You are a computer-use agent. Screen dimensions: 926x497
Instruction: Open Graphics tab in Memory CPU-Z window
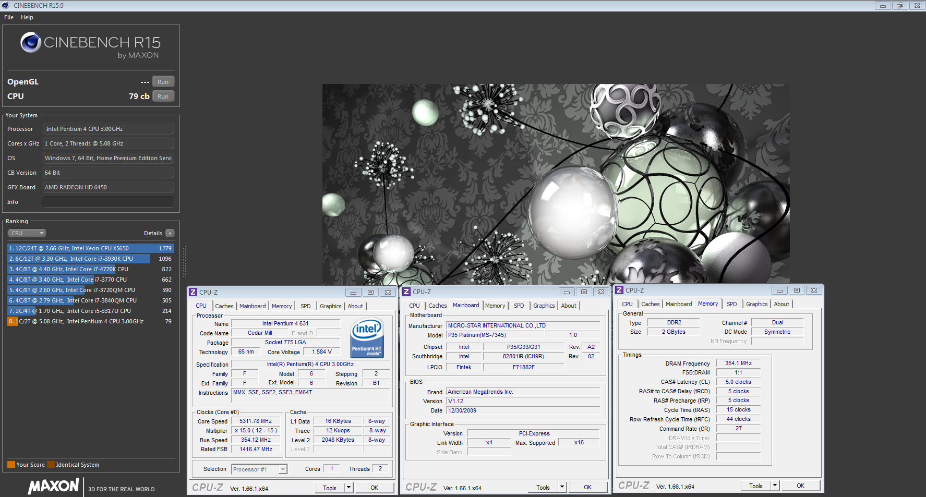pos(757,304)
